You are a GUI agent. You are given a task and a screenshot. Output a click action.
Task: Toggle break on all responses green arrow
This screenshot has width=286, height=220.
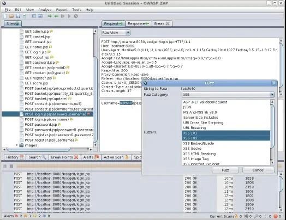(56, 16)
